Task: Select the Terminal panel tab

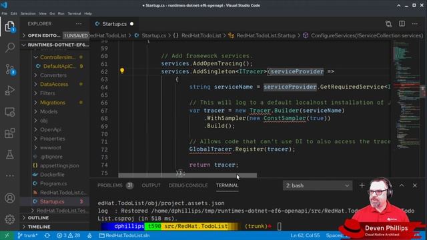Action: [x=227, y=185]
